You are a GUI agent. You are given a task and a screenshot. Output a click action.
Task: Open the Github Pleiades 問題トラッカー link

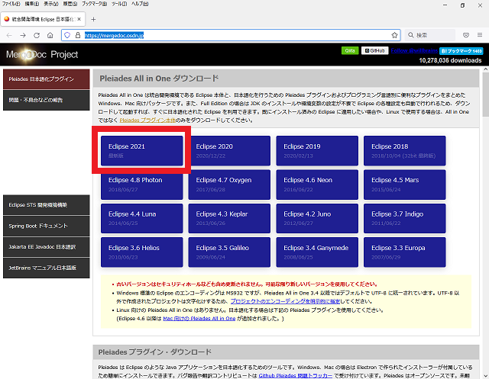pos(296,376)
